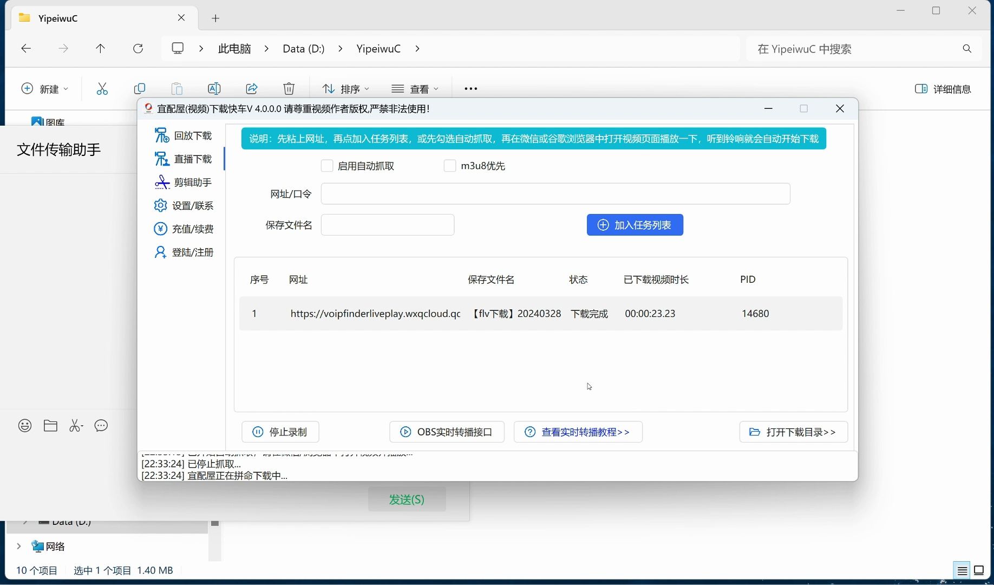The width and height of the screenshot is (994, 585).
Task: Open the 登陆/注册 login icon
Action: [x=160, y=251]
